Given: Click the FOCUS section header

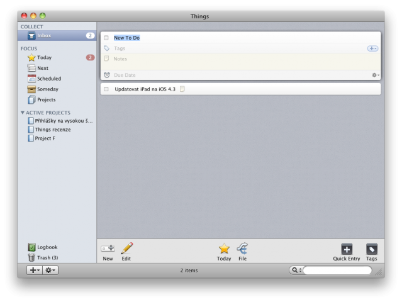Looking at the screenshot, I should coord(29,48).
